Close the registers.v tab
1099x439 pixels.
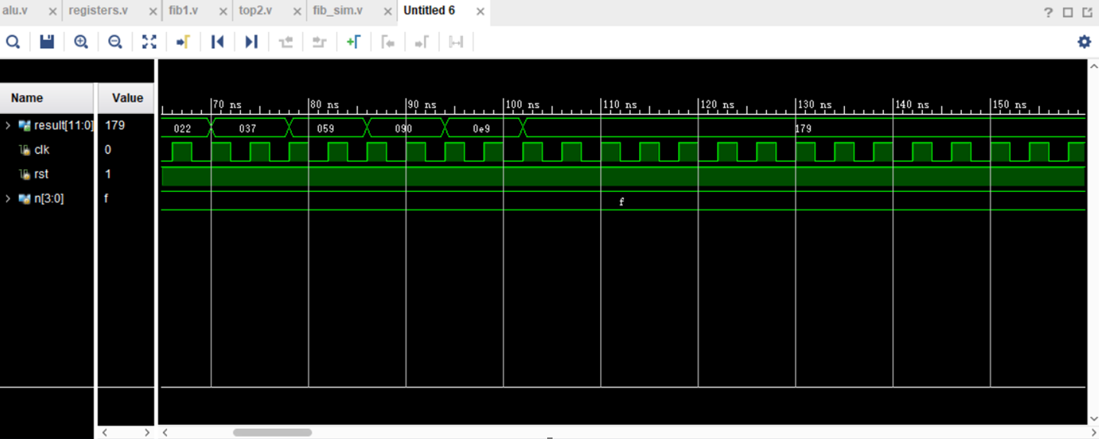(x=152, y=12)
